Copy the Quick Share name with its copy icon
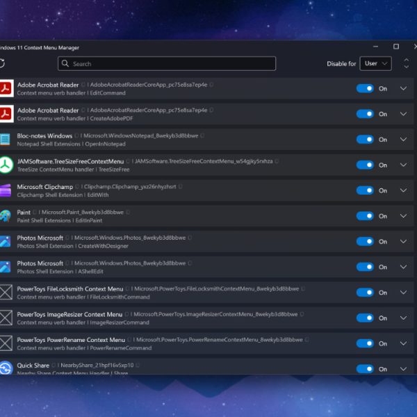This screenshot has width=417, height=417. pyautogui.click(x=54, y=365)
